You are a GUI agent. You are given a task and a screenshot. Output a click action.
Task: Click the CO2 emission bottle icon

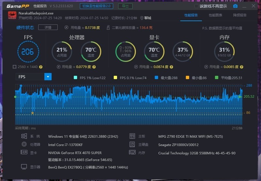click(108, 27)
